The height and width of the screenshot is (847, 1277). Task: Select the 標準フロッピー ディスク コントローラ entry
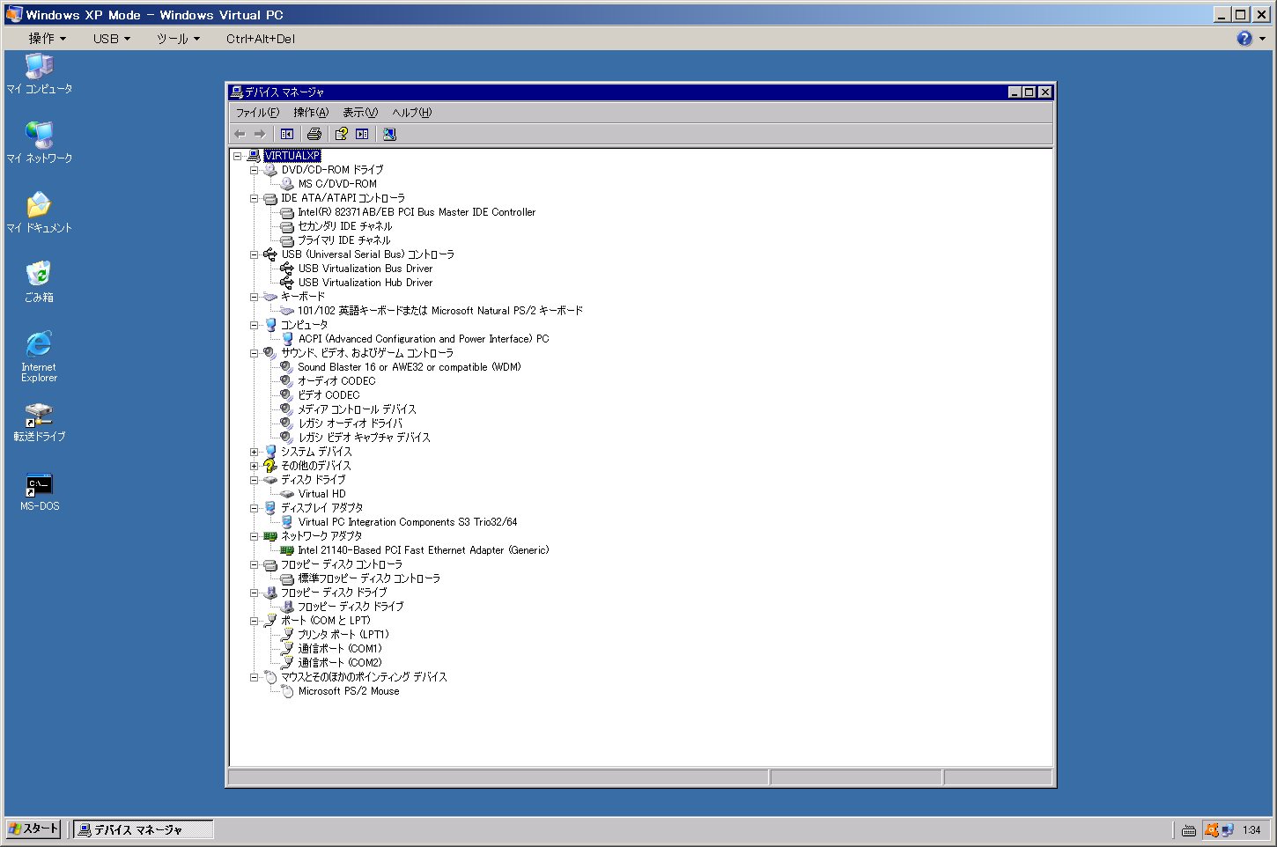click(x=369, y=578)
